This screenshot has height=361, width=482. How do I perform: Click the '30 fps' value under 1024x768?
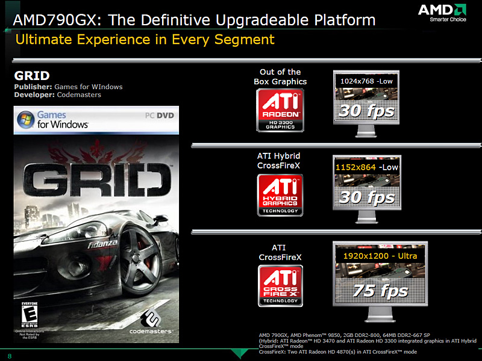366,111
